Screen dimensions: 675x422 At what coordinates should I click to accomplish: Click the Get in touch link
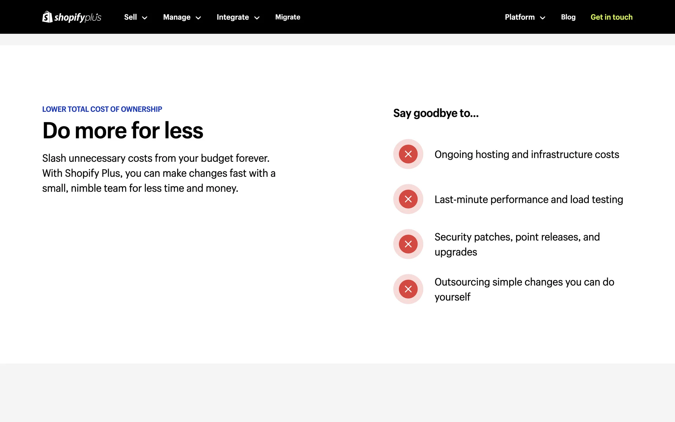click(611, 17)
